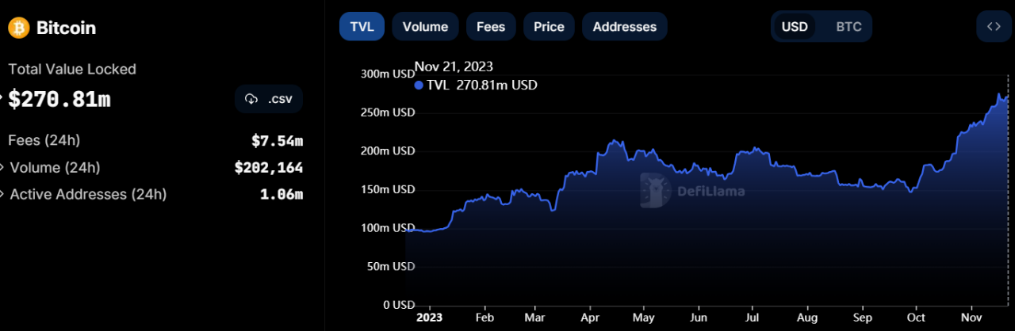This screenshot has height=331, width=1015.
Task: Select USD as the chart denomination
Action: 795,26
